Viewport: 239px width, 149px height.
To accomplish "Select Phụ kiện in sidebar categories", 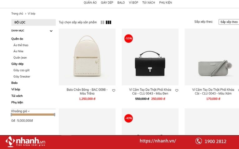I will pyautogui.click(x=17, y=102).
